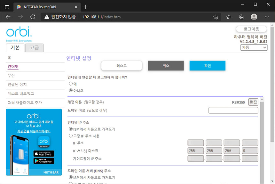Screen dimensions: 275x184
Task: Click first octet of IP 주소 field
Action: [196, 143]
